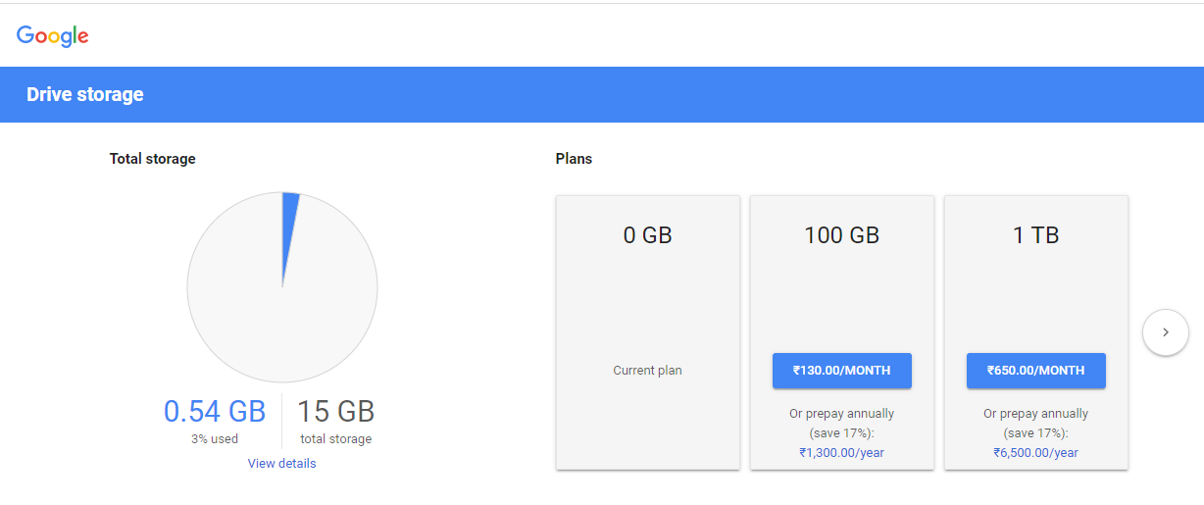Click the 100 GB plan title
Viewport: 1204px width, 505px height.
[x=841, y=235]
